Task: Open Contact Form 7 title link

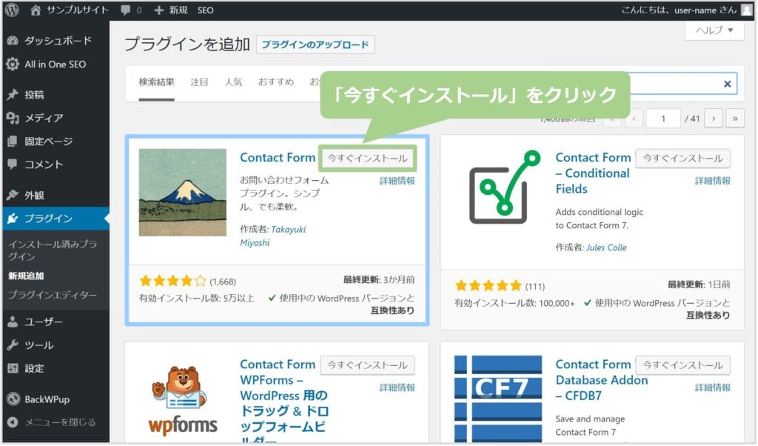Action: 278,158
